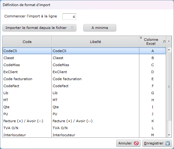
Task: Click the sort arrows icon in Colonne Excel header
Action: pos(141,37)
